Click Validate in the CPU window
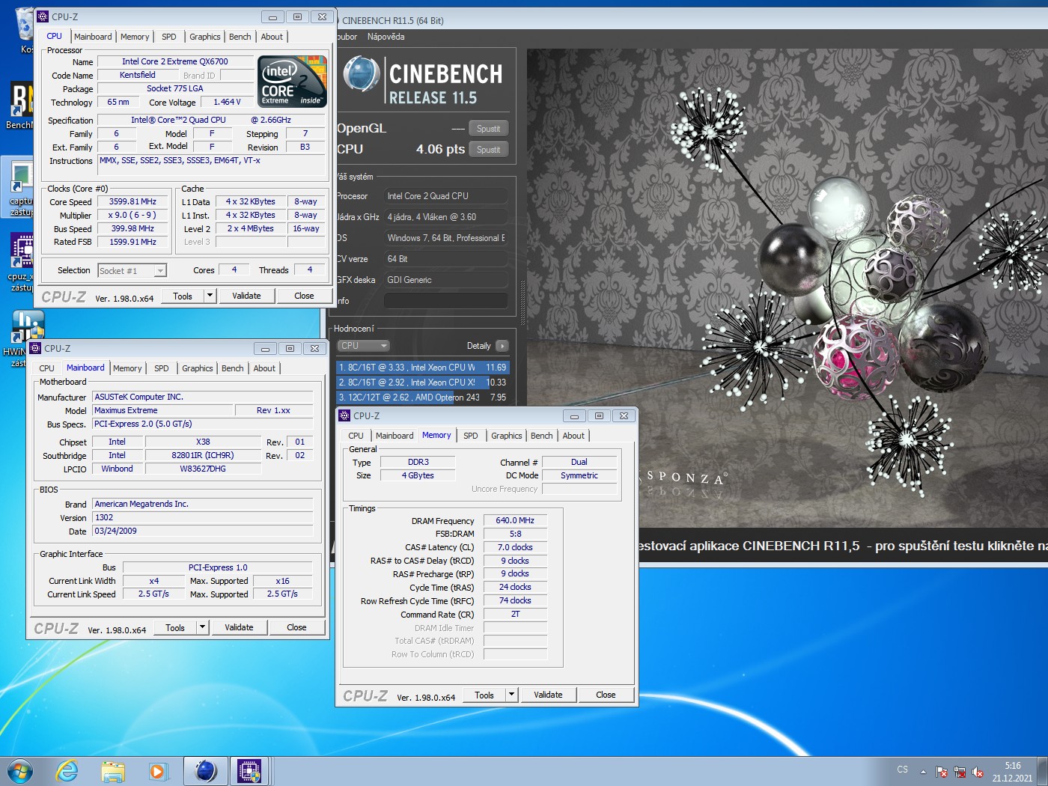 click(246, 296)
